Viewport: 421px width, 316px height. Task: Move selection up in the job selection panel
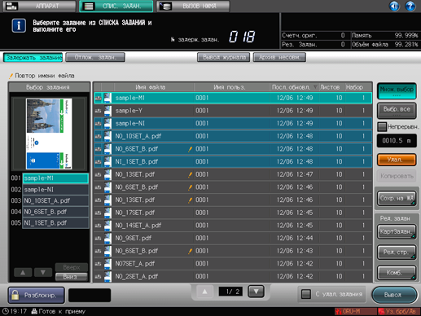23,272
